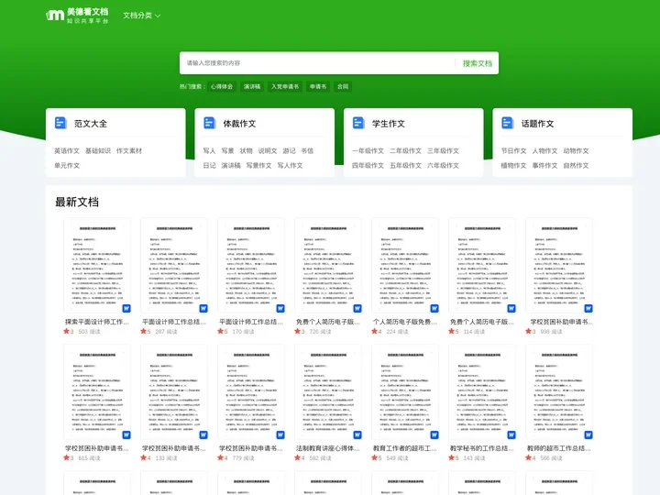Open 说明文 under 体裁作文
Viewport: 660px width, 495px height.
[268, 150]
